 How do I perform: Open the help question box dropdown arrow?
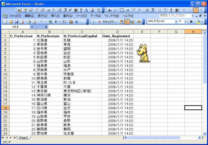pyautogui.click(x=193, y=16)
